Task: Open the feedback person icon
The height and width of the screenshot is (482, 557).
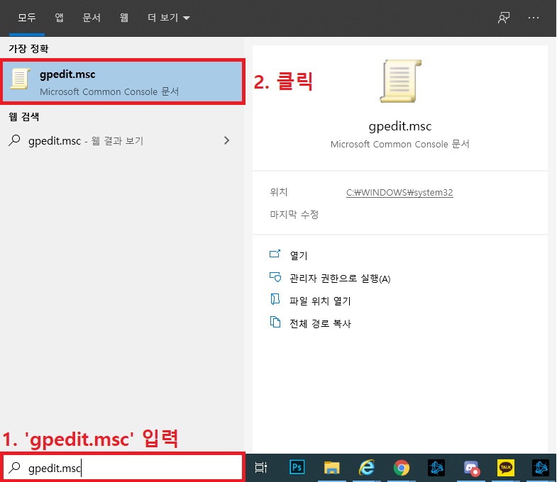Action: click(x=504, y=18)
